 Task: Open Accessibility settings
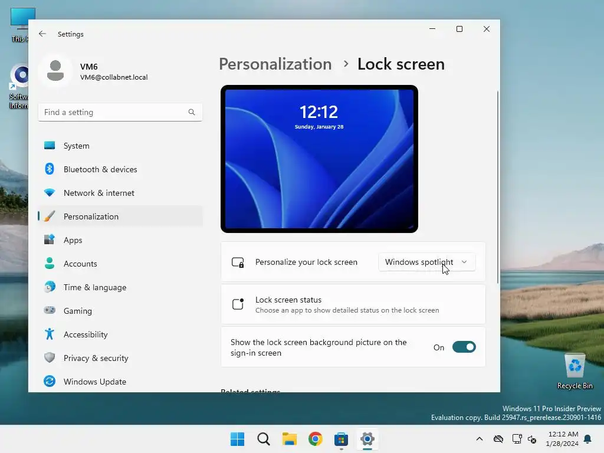[120, 334]
